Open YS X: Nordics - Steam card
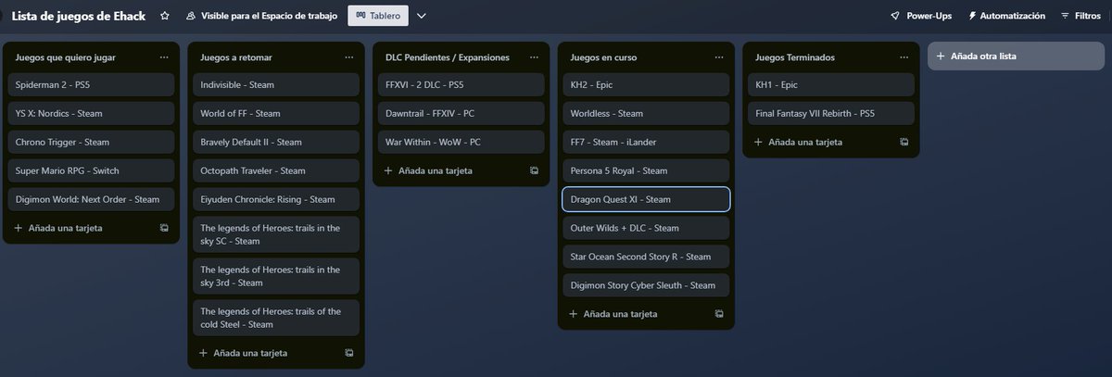 point(91,114)
